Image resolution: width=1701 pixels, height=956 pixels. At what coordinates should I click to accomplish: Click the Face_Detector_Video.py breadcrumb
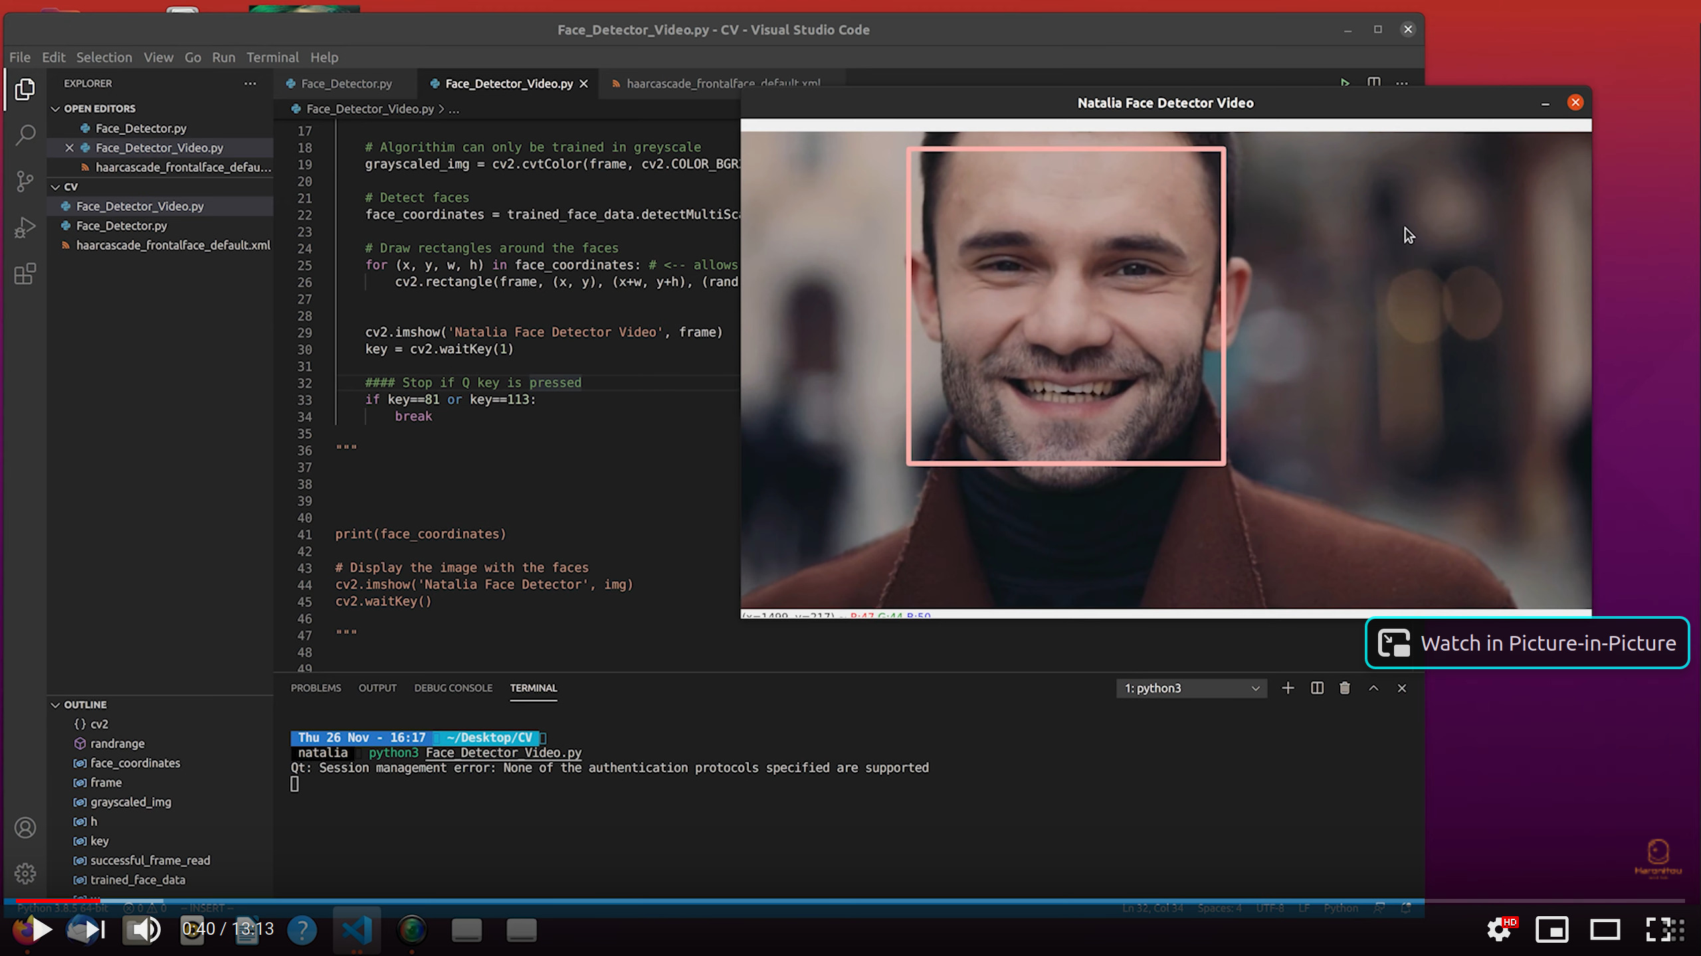point(369,110)
